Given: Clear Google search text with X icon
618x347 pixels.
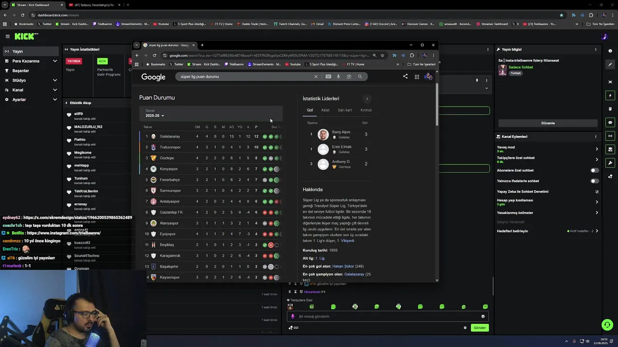Looking at the screenshot, I should point(316,77).
